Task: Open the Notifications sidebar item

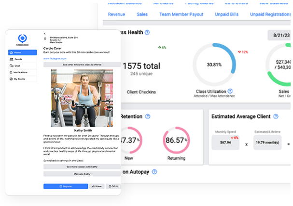Action: pyautogui.click(x=22, y=72)
